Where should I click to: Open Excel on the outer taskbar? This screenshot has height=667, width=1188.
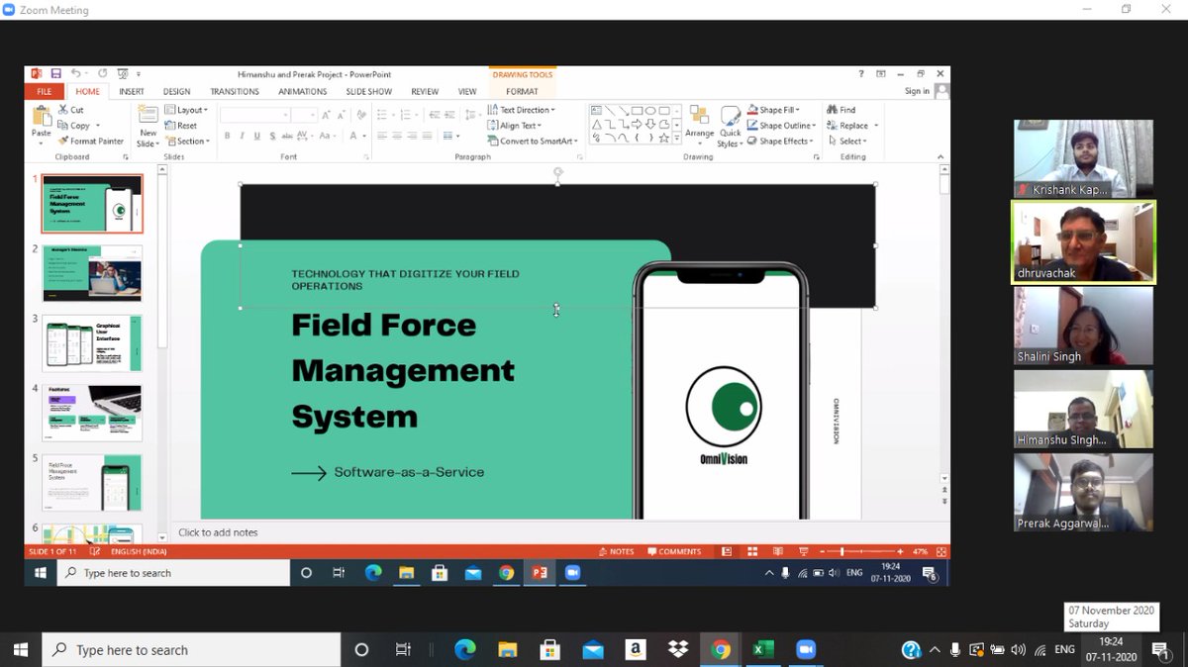(763, 650)
